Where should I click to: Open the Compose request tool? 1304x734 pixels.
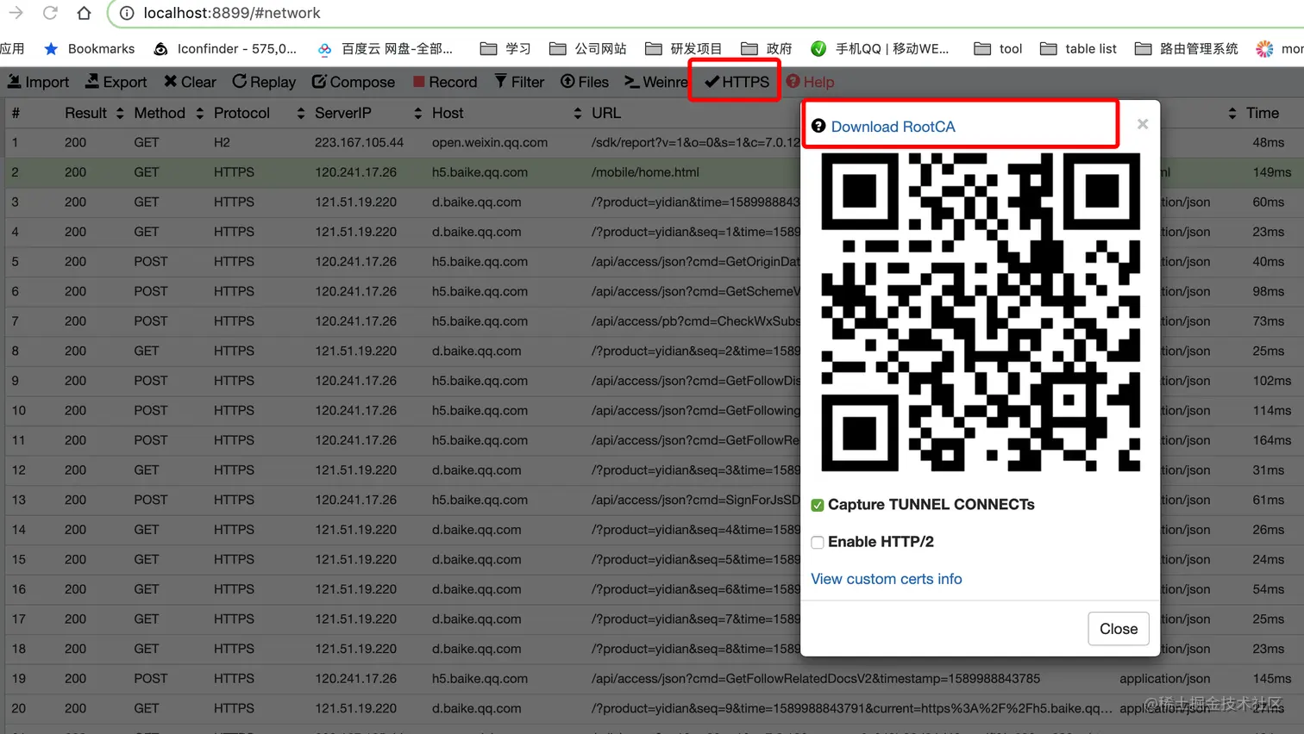click(354, 82)
